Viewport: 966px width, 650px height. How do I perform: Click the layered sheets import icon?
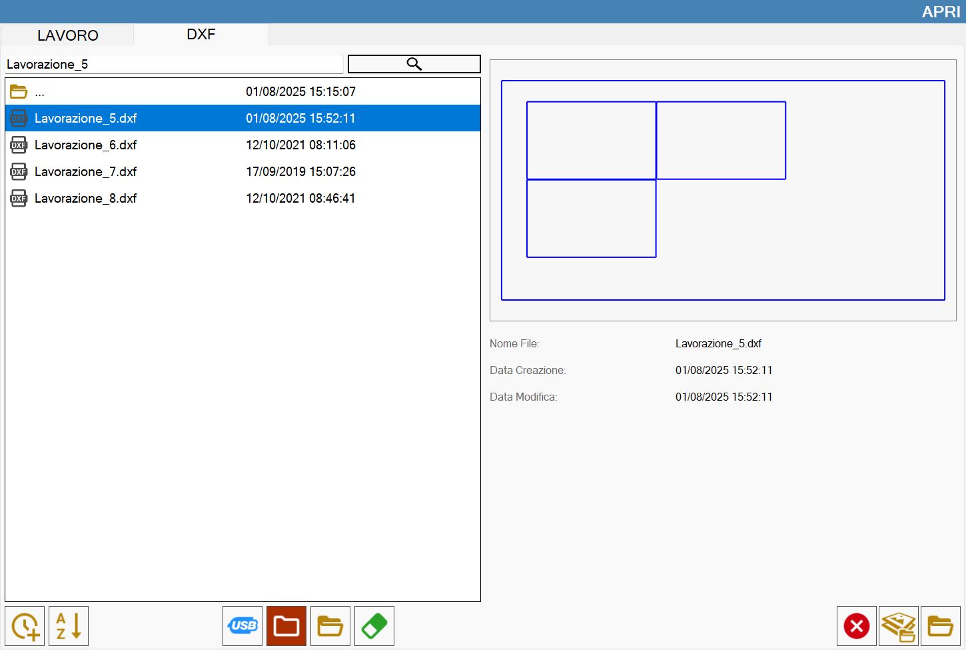pos(899,626)
